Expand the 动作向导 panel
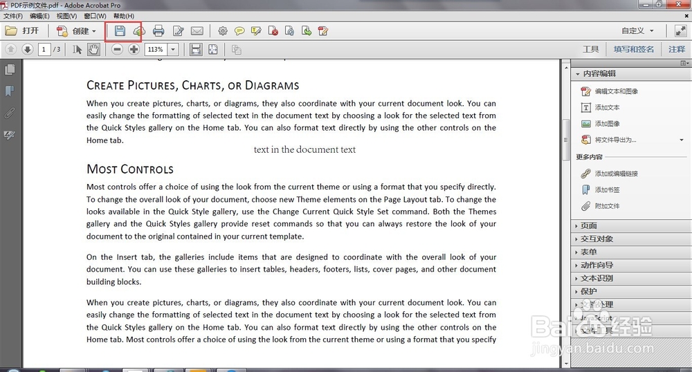Viewport: 692px width, 372px height. [x=631, y=266]
